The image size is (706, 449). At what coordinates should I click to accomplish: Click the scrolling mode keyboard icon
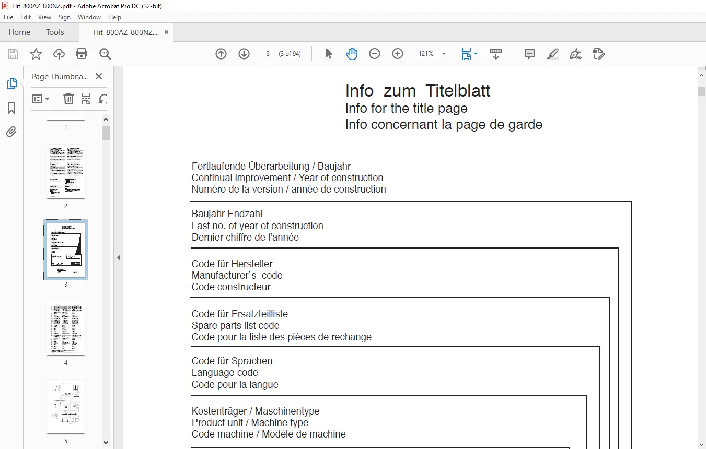click(496, 54)
